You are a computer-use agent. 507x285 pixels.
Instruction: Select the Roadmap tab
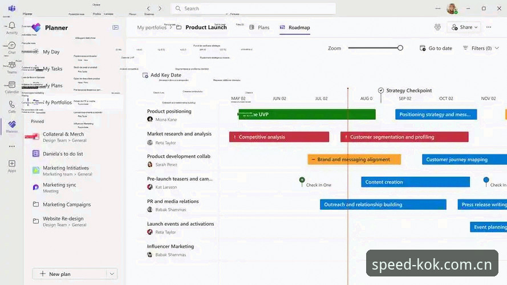[295, 27]
